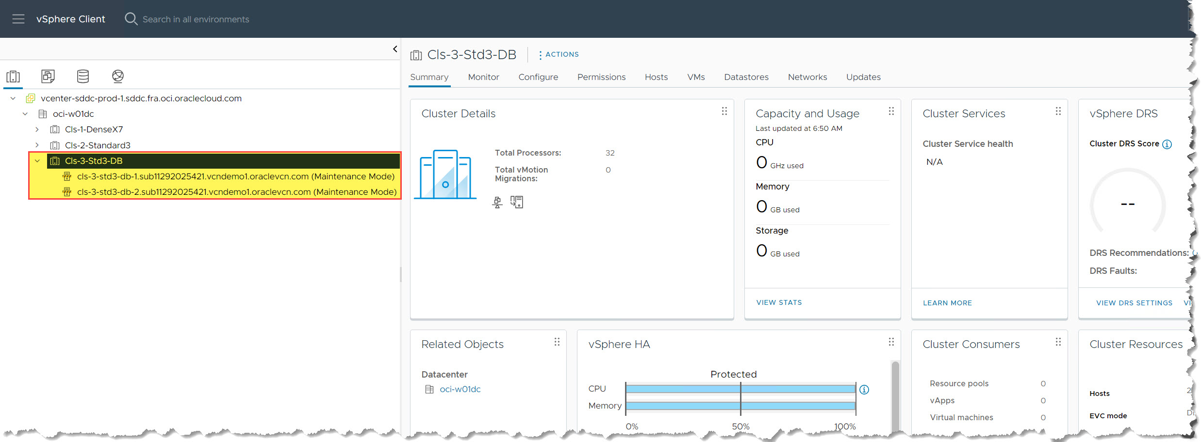
Task: Open VIEW STATS link
Action: click(779, 302)
